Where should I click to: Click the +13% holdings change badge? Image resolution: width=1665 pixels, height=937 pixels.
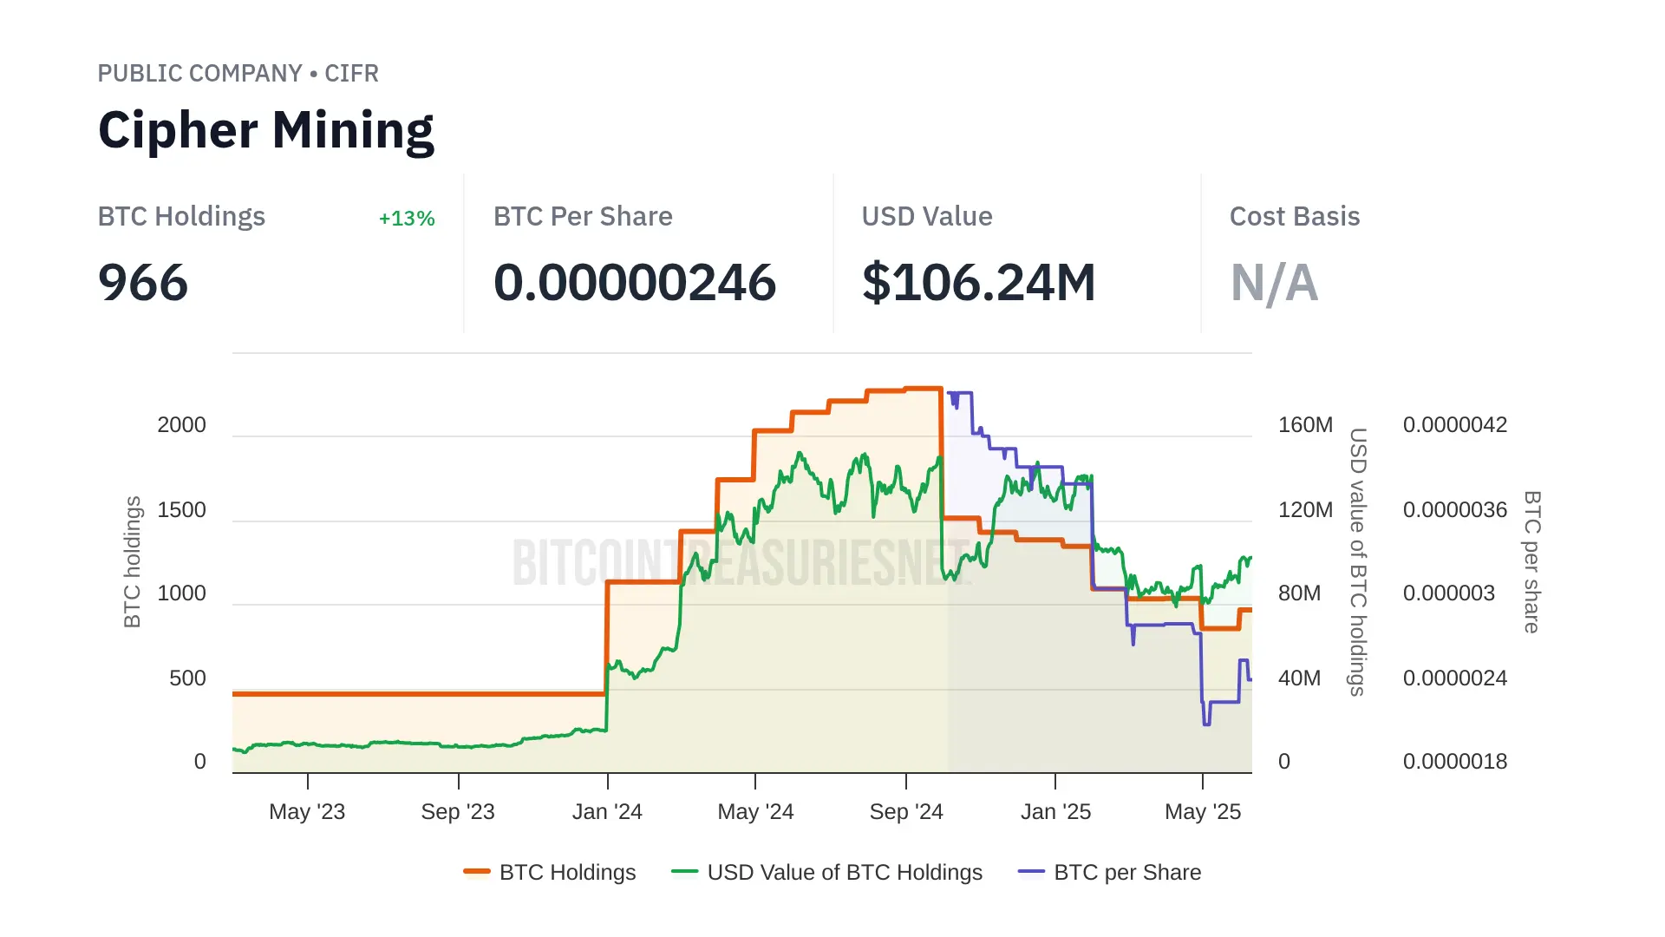407,219
